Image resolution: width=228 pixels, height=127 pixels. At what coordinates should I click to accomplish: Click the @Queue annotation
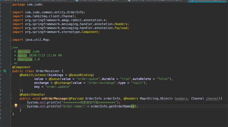pyautogui.click(x=54, y=79)
